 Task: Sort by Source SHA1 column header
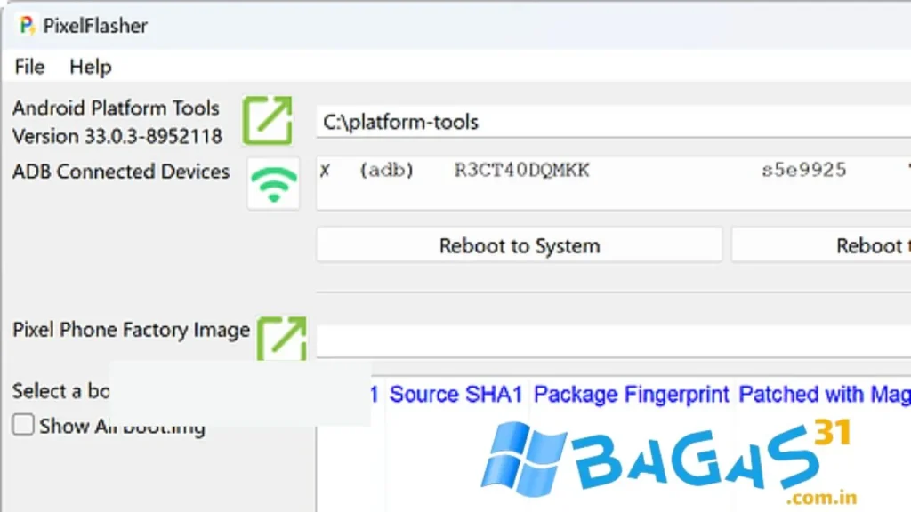456,395
